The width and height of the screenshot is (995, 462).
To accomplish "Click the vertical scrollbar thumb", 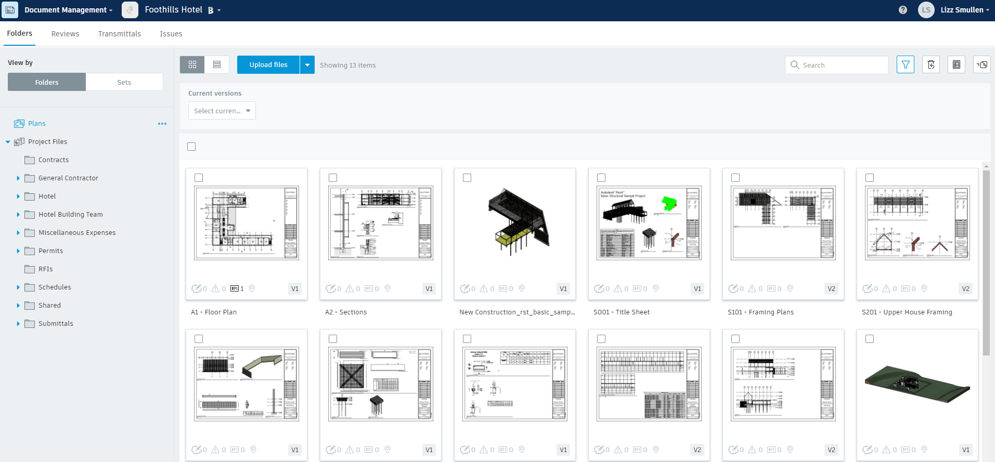I will (986, 262).
